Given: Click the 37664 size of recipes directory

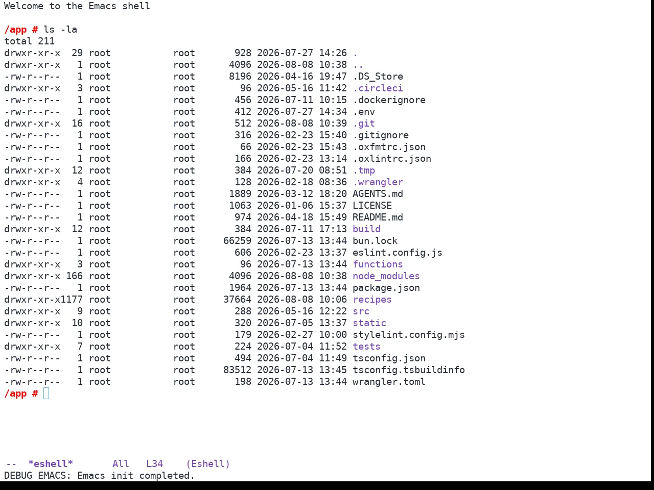Looking at the screenshot, I should 237,300.
